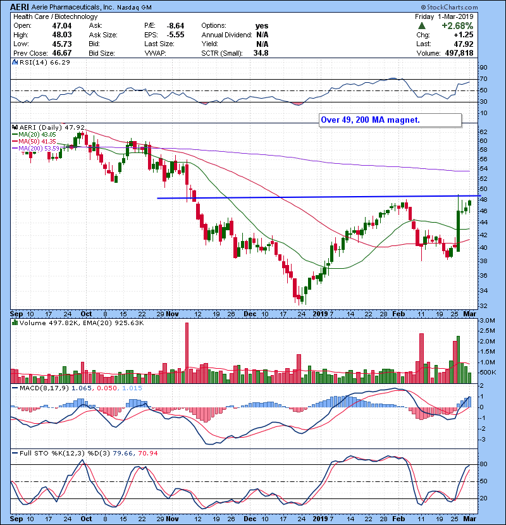
Task: Click the blue horizontal resistance line near 48
Action: (x=319, y=197)
